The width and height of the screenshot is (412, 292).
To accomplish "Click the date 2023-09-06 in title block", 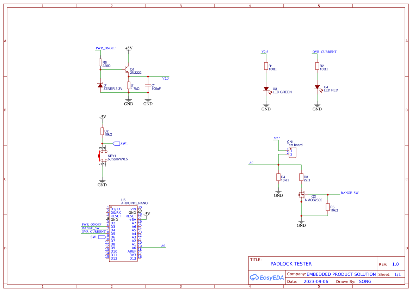I will click(315, 281).
